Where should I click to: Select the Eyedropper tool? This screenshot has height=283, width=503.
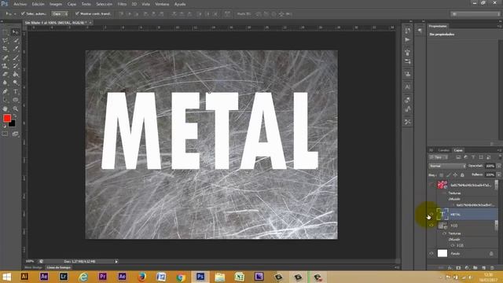pos(15,49)
